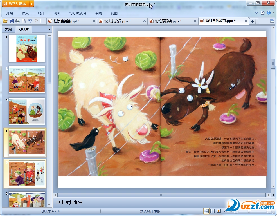Click the 默认设计模板 status bar text
This screenshot has height=216, width=277.
click(x=150, y=211)
